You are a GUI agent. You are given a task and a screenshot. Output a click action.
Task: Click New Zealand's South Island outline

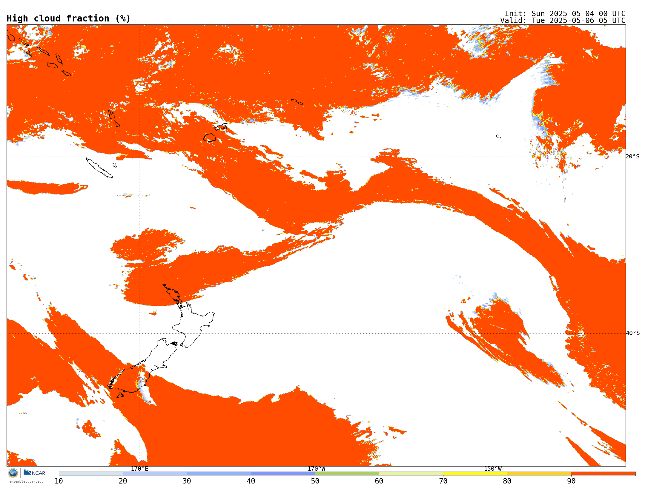[x=142, y=365]
